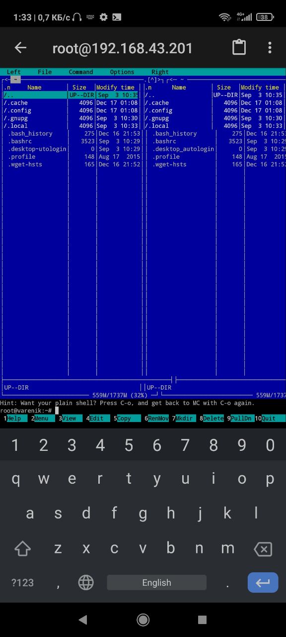Open the Options menu in mc
The height and width of the screenshot is (637, 286).
tap(122, 72)
